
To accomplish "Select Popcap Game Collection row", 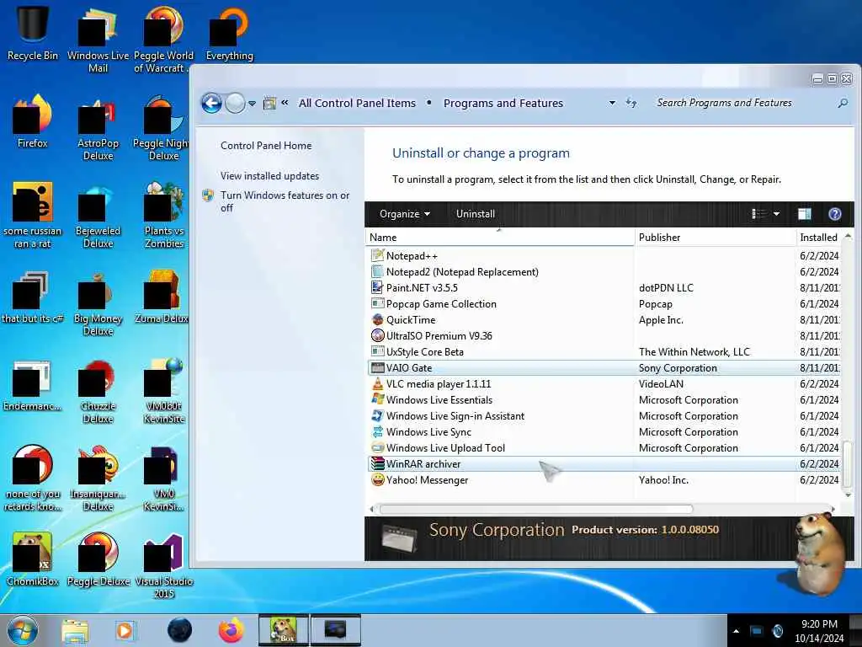I will tap(604, 303).
